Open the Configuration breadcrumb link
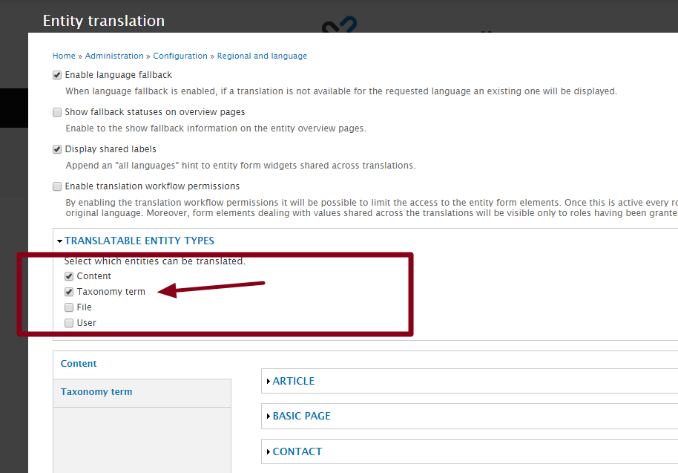 (180, 56)
